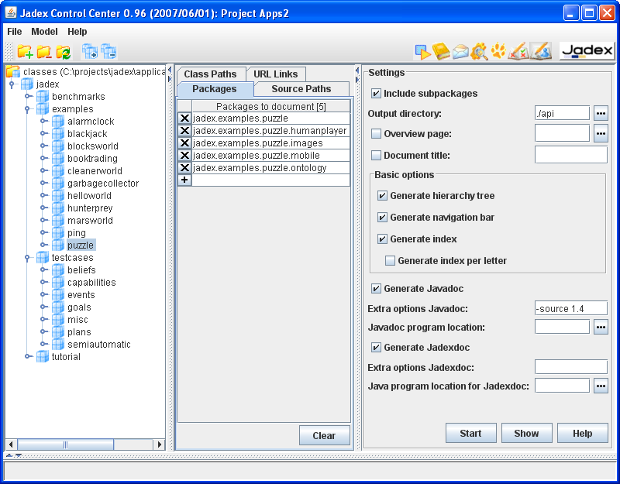620x484 pixels.
Task: Remove jadex.examples.puzzle.ontology with X
Action: (184, 167)
